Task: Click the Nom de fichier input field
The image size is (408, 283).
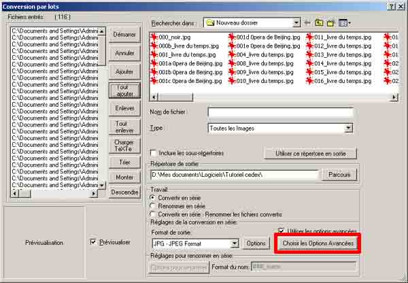Action: tap(280, 112)
